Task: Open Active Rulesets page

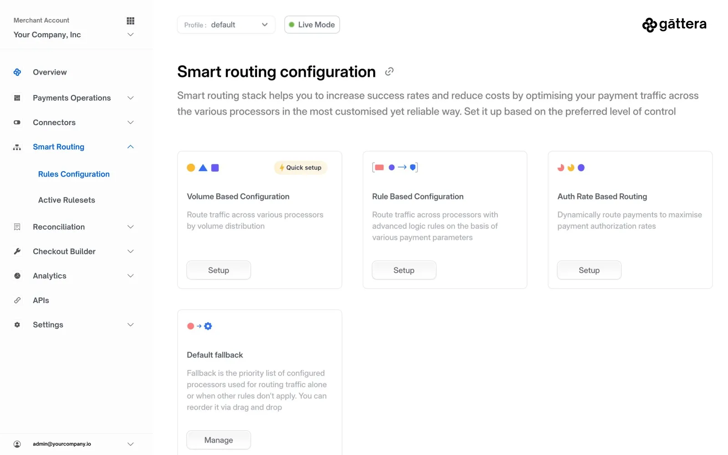Action: pyautogui.click(x=66, y=200)
